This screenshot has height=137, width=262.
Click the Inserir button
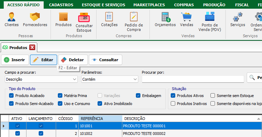tap(15, 60)
